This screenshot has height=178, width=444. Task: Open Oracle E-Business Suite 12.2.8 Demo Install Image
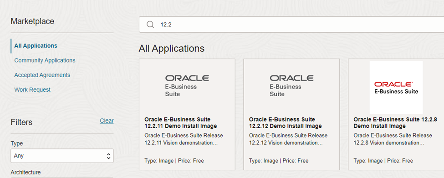pos(395,123)
